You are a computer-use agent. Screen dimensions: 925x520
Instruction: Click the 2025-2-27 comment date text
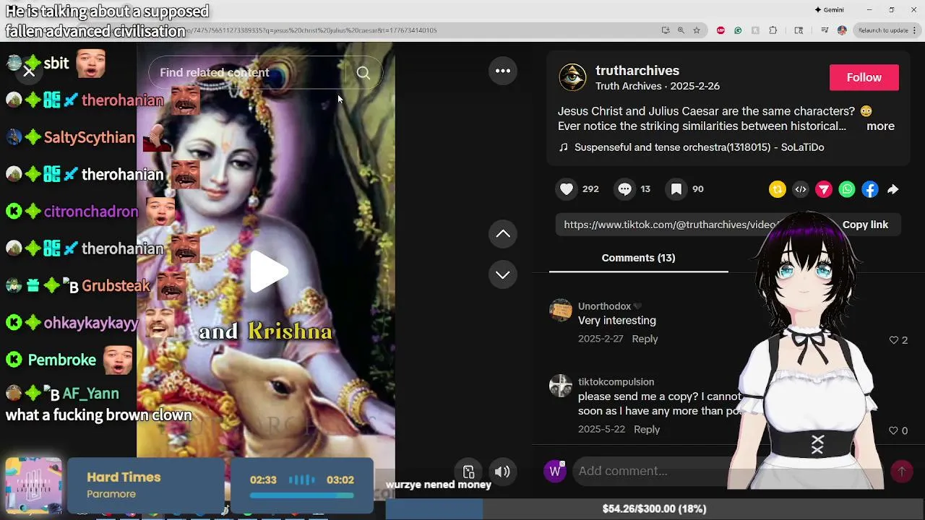(601, 339)
